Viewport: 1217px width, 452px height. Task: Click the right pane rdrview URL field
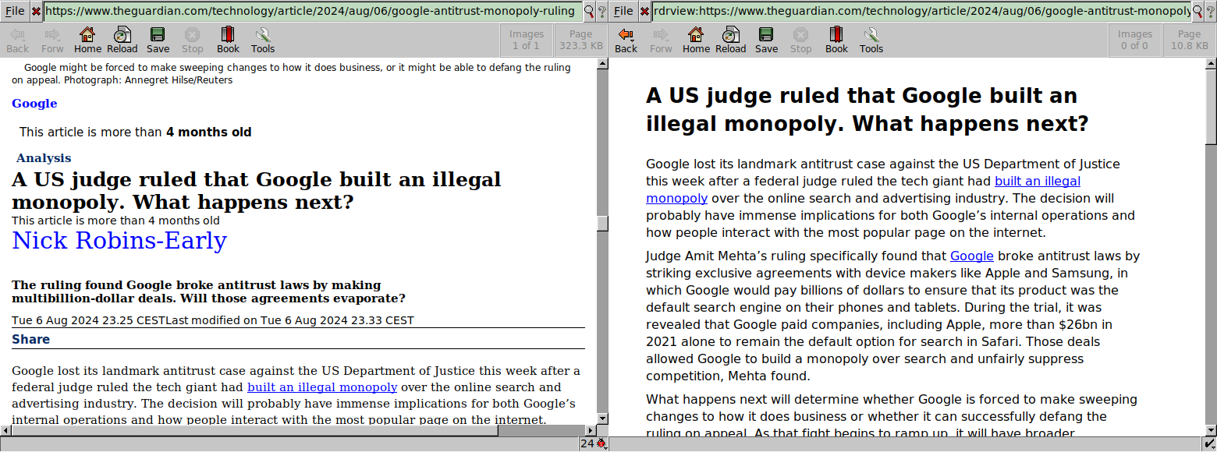[921, 11]
